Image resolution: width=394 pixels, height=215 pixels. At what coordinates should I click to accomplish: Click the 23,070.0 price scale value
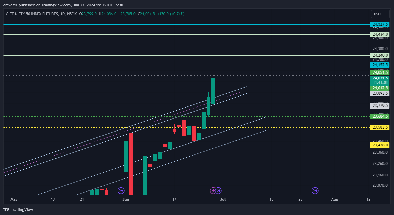(380, 185)
